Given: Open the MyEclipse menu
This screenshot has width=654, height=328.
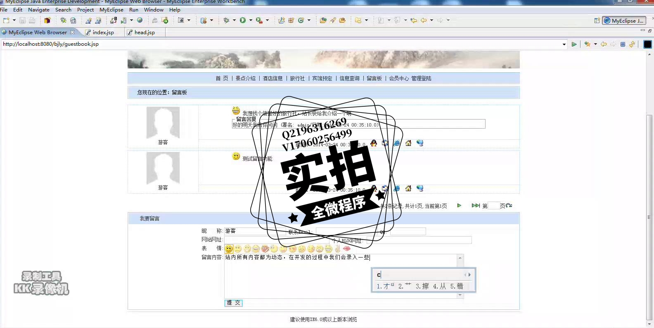Looking at the screenshot, I should point(111,9).
